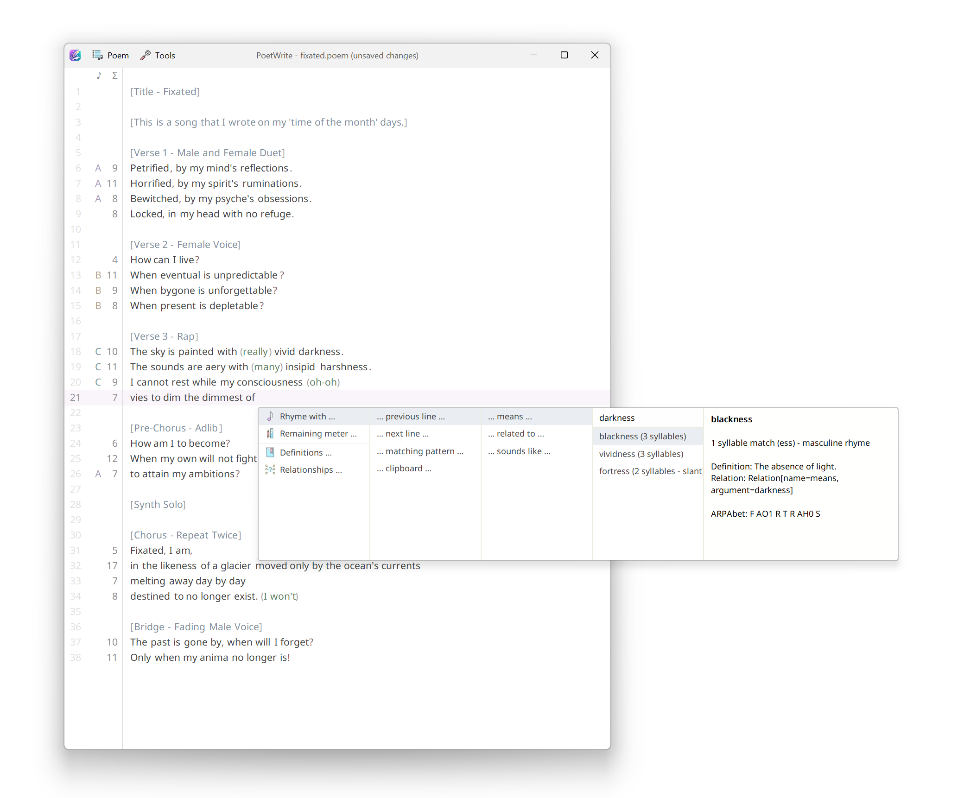Select '... next line ...' option
The image size is (964, 798).
[x=425, y=434]
